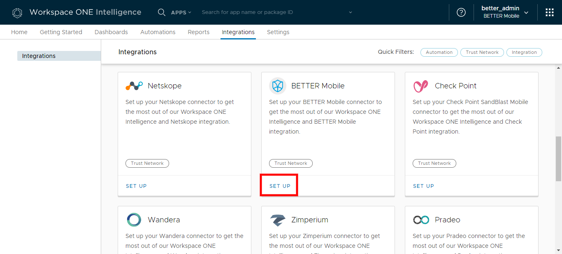Apply the Automation quick filter
This screenshot has width=562, height=254.
click(439, 52)
